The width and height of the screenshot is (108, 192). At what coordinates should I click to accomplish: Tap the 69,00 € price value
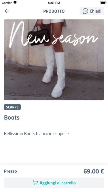pos(94,171)
